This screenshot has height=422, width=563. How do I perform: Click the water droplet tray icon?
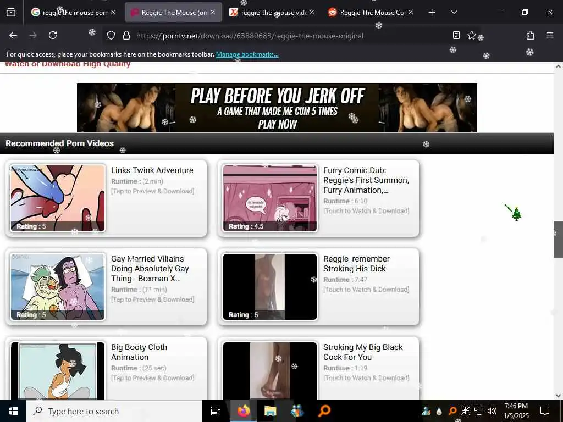439,411
